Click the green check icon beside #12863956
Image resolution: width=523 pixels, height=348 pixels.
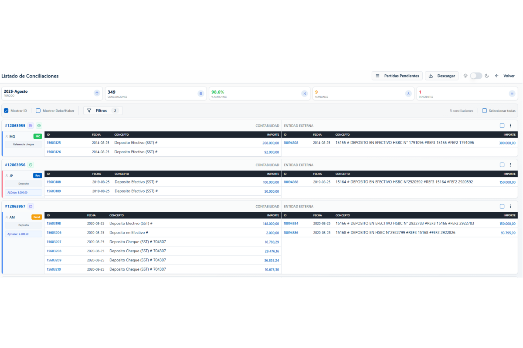coord(31,165)
